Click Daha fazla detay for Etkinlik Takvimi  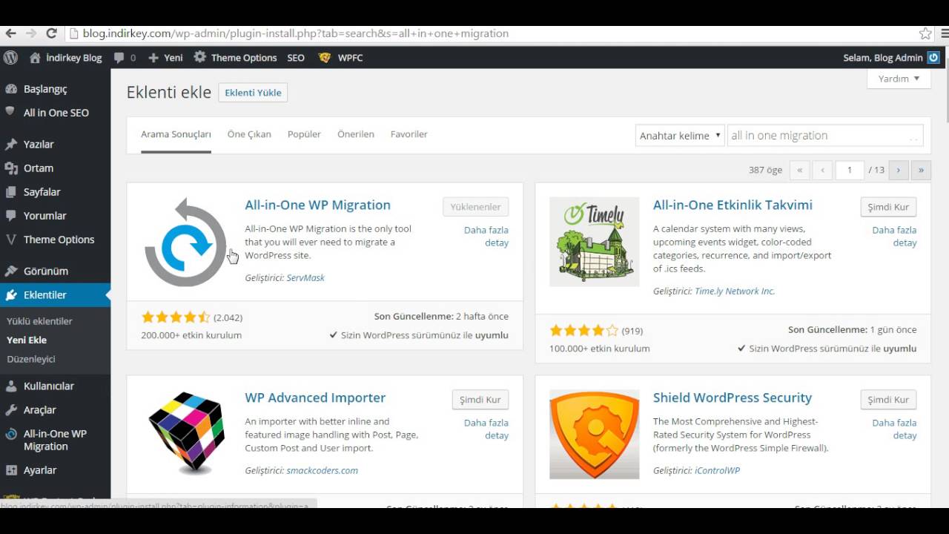pos(894,237)
